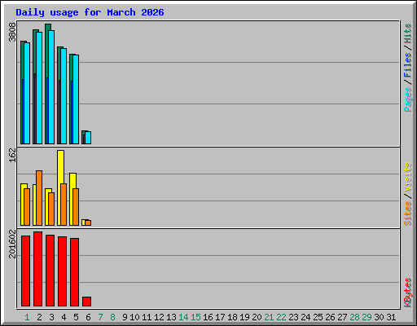Click the orange sites bar for day 1
This screenshot has width=417, height=326.
(27, 207)
